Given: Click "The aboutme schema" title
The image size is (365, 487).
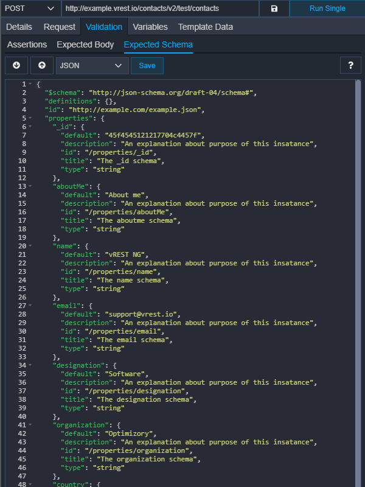Looking at the screenshot, I should tap(136, 220).
